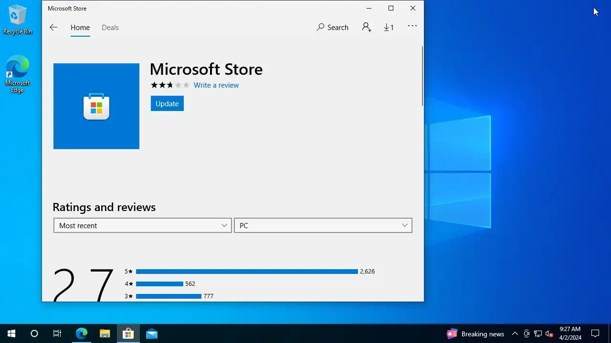
Task: Close the Microsoft Store window
Action: pos(413,8)
